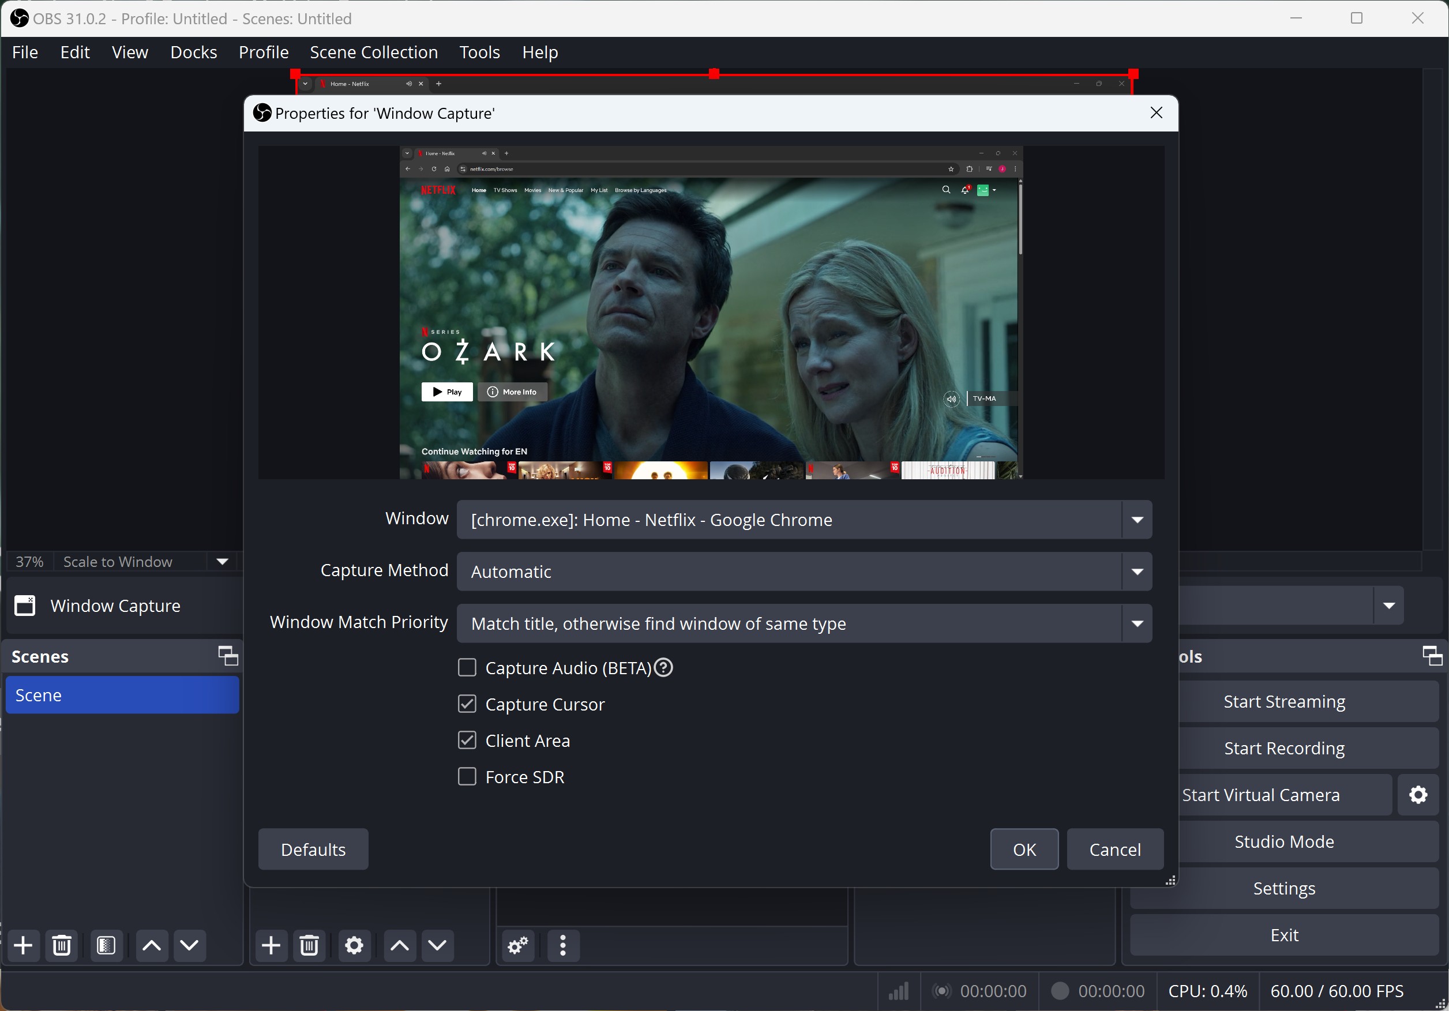Enable Force SDR checkbox
This screenshot has width=1449, height=1011.
(x=467, y=776)
